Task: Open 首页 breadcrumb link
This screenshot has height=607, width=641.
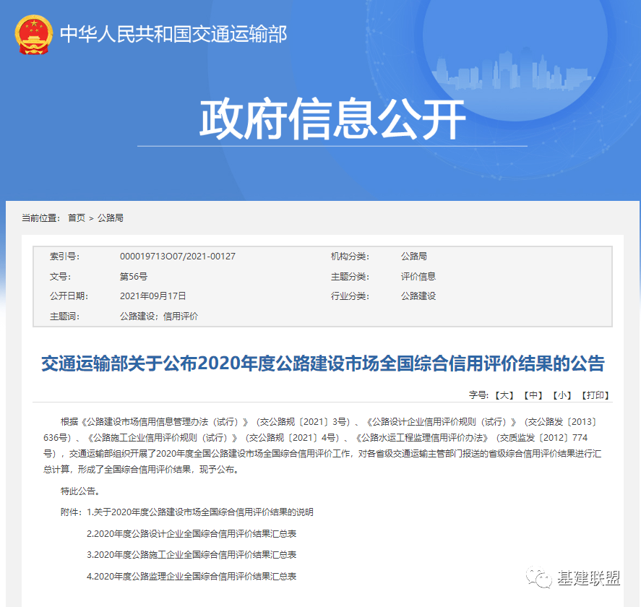Action: coord(76,218)
